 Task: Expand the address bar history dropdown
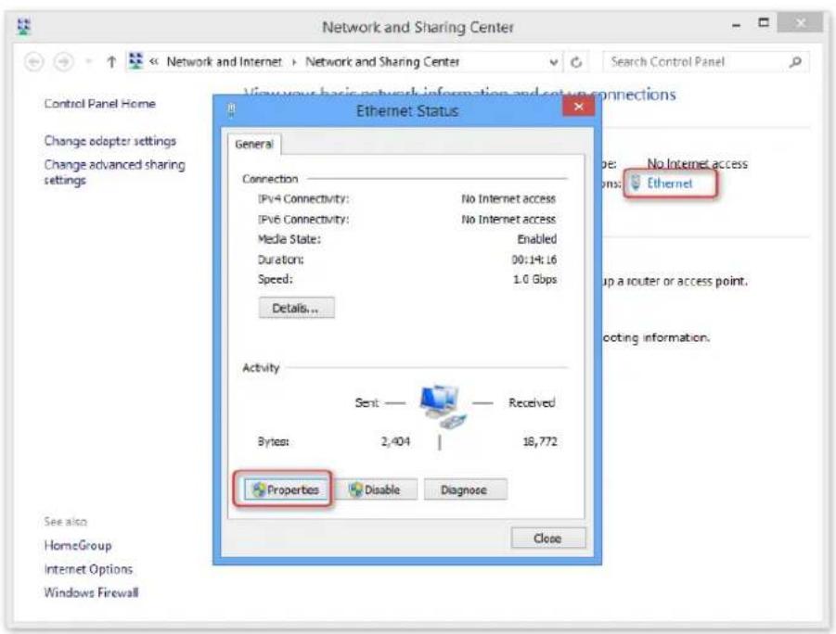[554, 62]
